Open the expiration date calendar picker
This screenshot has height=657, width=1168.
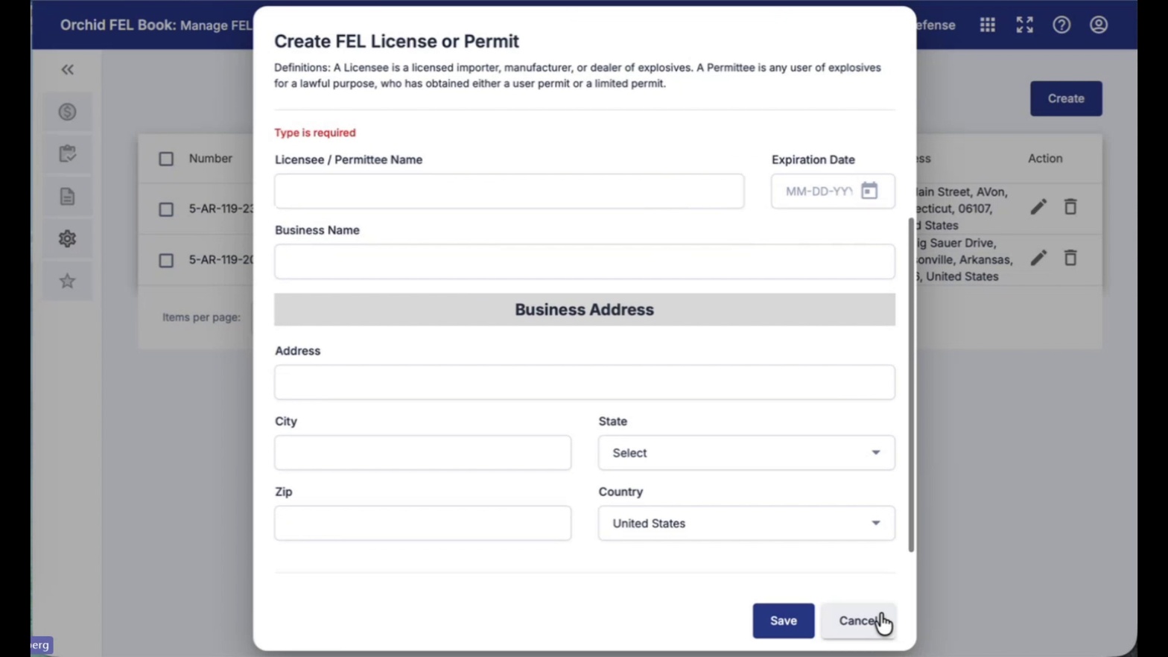pos(869,191)
